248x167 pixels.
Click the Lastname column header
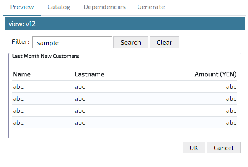pos(89,74)
